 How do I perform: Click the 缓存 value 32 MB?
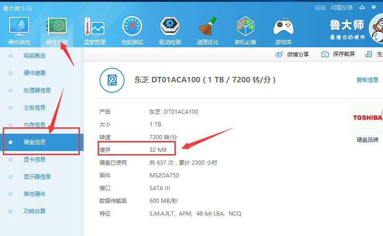tap(158, 150)
